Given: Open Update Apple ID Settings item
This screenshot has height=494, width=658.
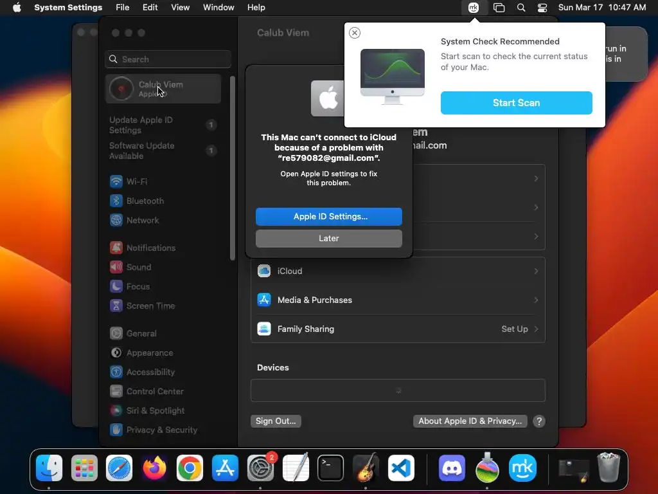Looking at the screenshot, I should tap(163, 125).
